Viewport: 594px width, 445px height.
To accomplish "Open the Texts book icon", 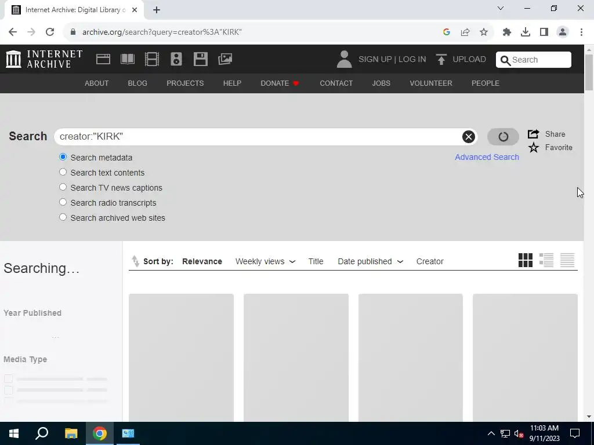I will point(127,59).
